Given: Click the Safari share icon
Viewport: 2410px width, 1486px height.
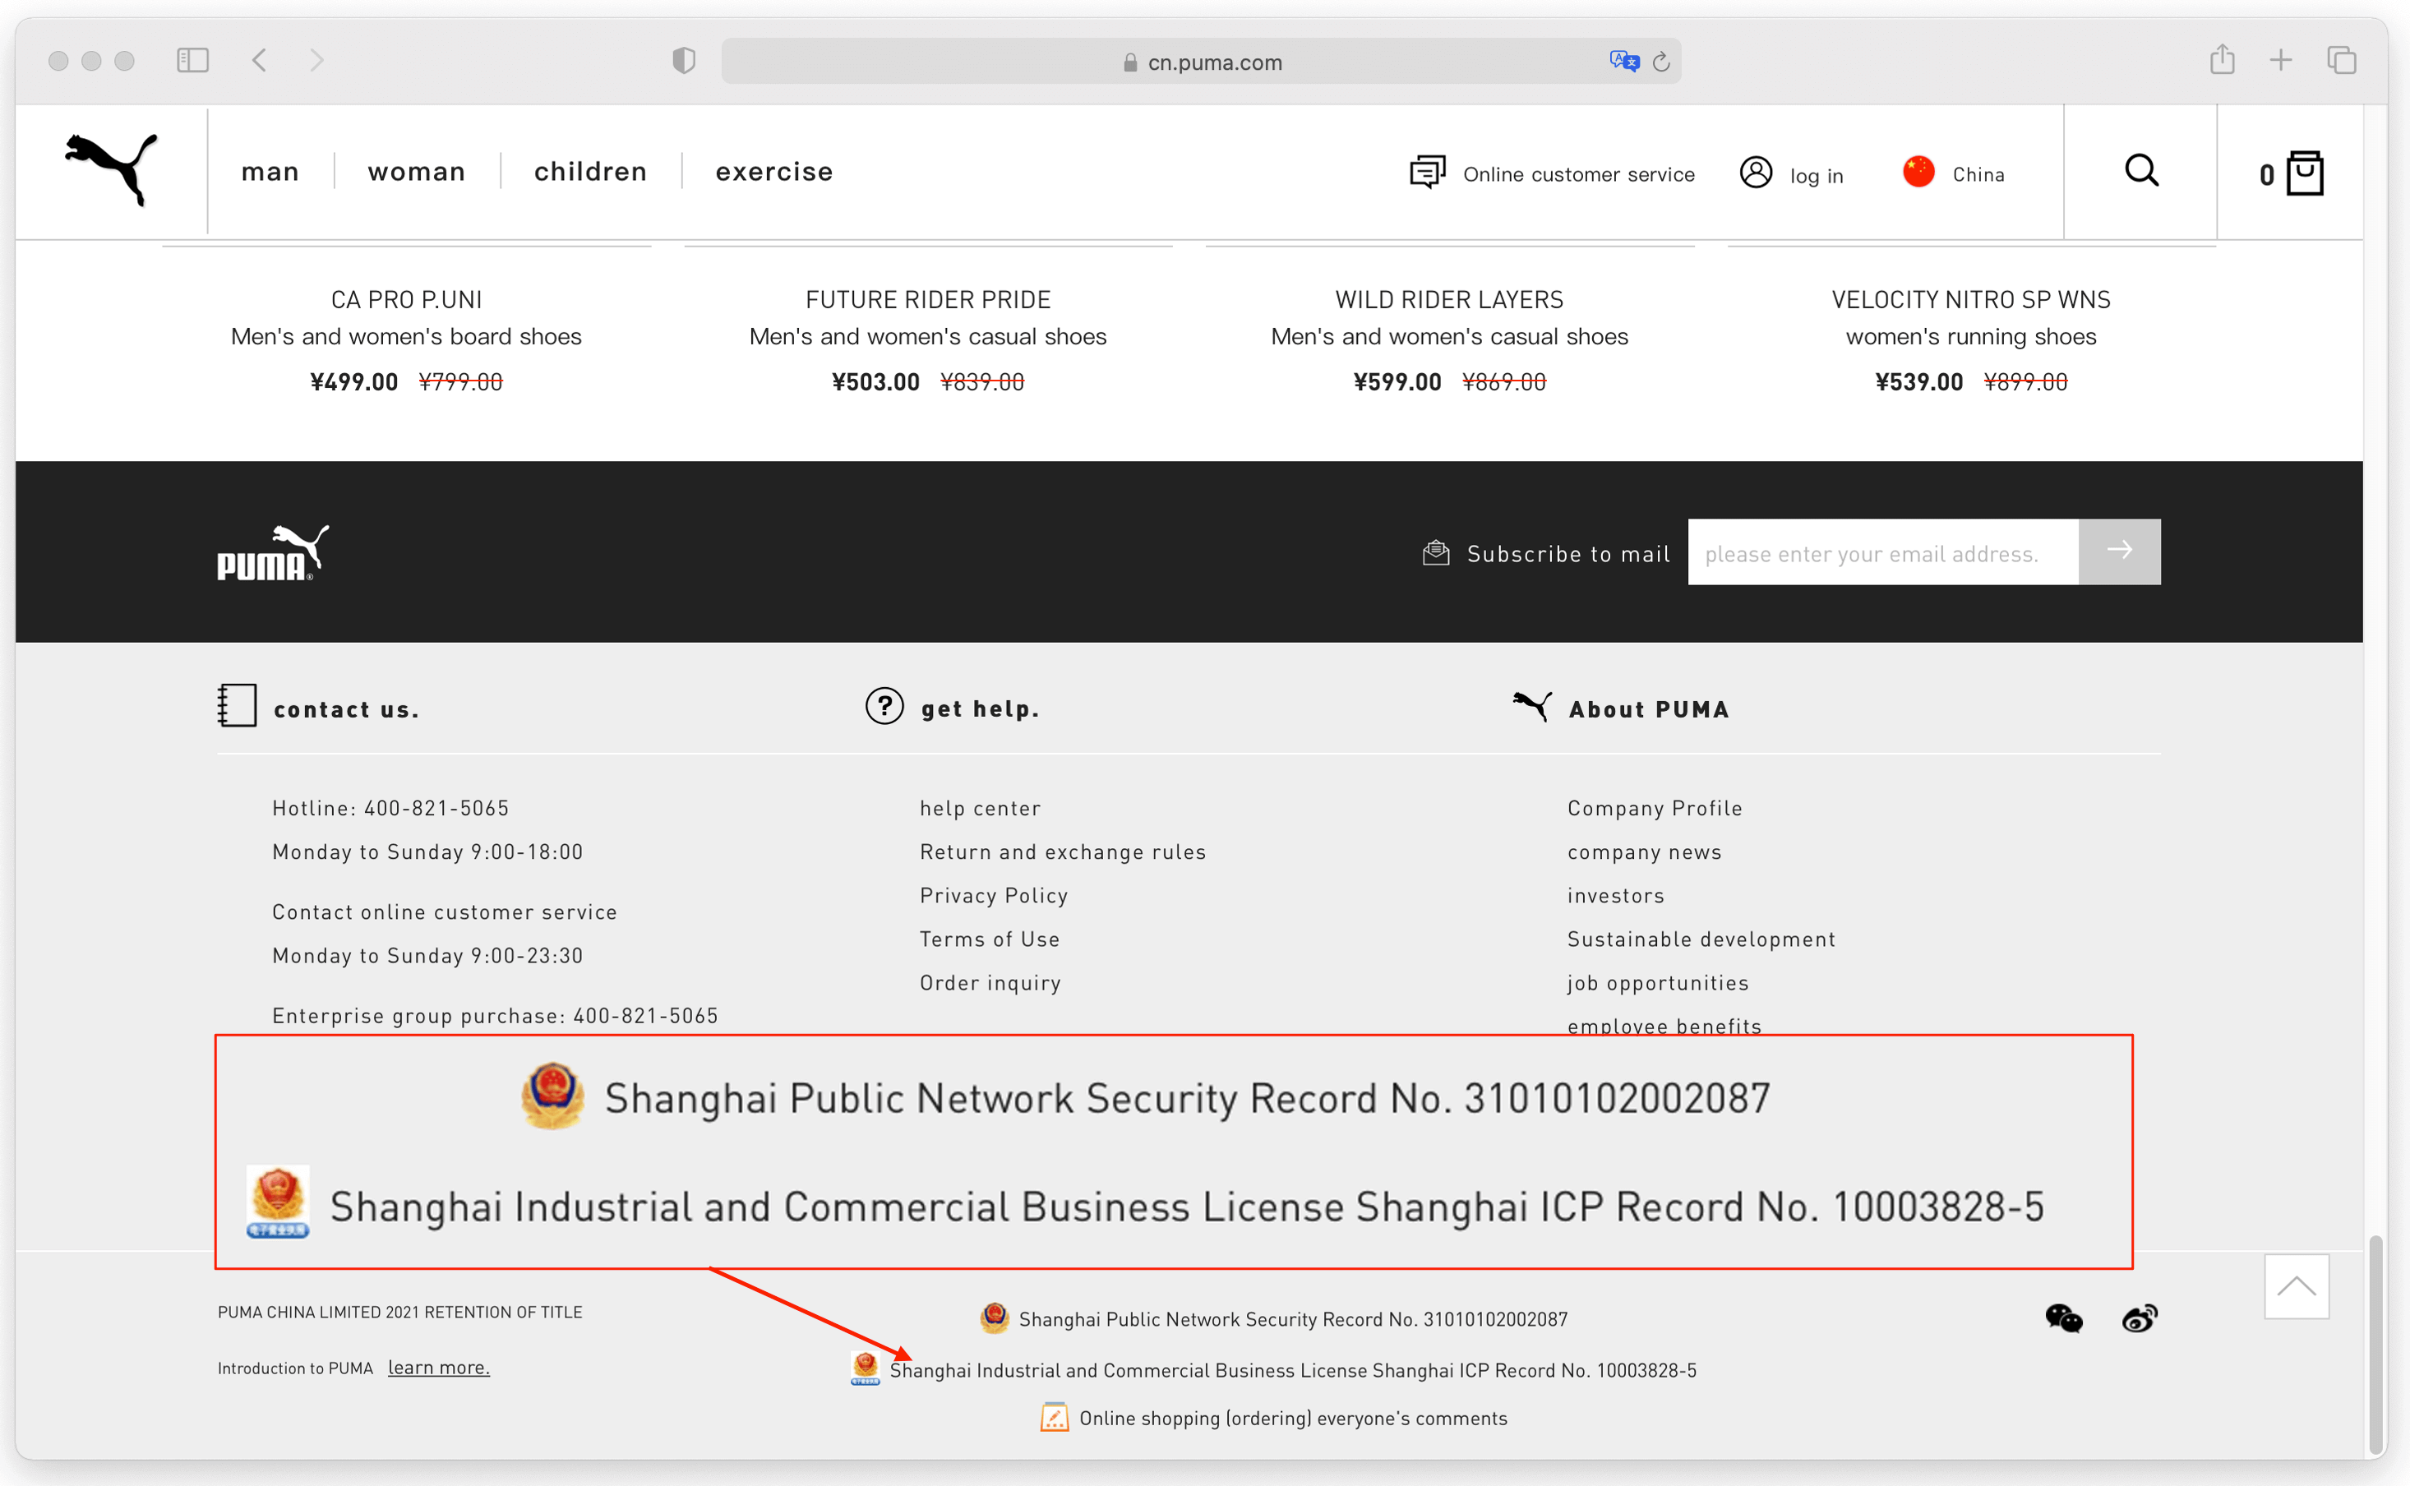Looking at the screenshot, I should click(x=2221, y=60).
